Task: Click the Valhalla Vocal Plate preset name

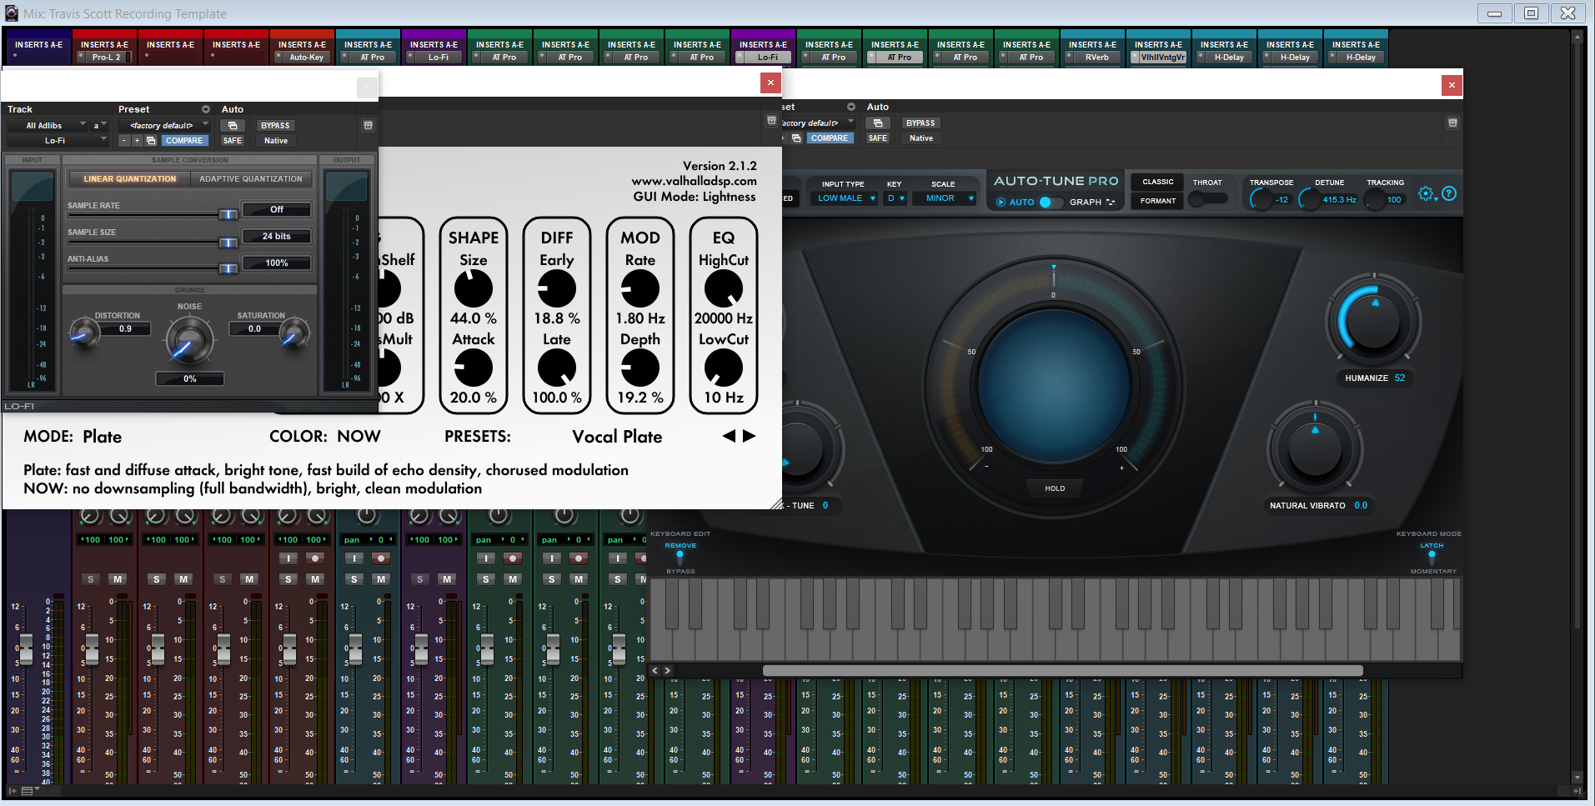Action: (x=617, y=437)
